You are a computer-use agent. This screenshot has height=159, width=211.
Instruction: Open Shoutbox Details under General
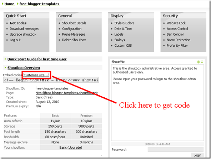74,23
